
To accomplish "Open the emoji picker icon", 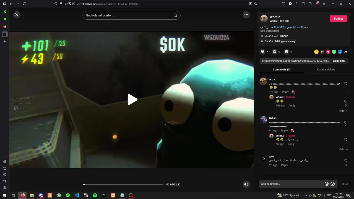I will (x=333, y=184).
